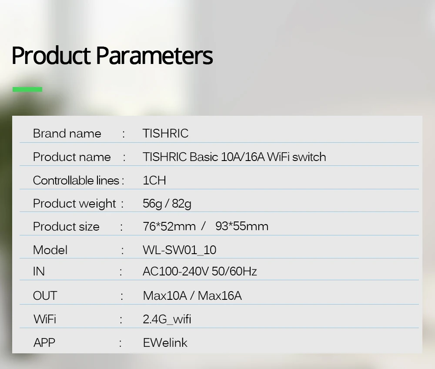Viewport: 435px width, 369px height.
Task: Select the Product name label
Action: click(72, 157)
